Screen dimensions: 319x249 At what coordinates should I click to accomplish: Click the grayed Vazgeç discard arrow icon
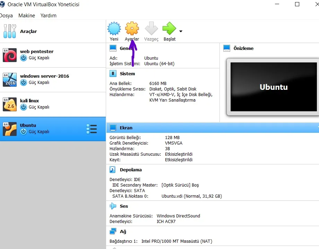pos(151,28)
